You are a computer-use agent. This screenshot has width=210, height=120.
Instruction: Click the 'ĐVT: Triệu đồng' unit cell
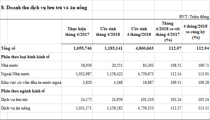coord(194,17)
